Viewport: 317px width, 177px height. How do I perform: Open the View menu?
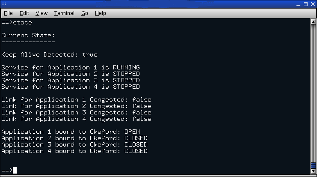pyautogui.click(x=41, y=13)
